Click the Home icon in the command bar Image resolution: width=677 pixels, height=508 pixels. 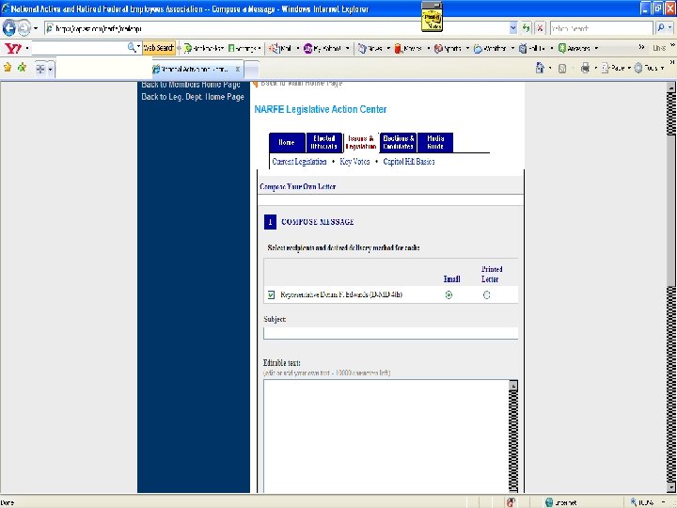coord(540,68)
